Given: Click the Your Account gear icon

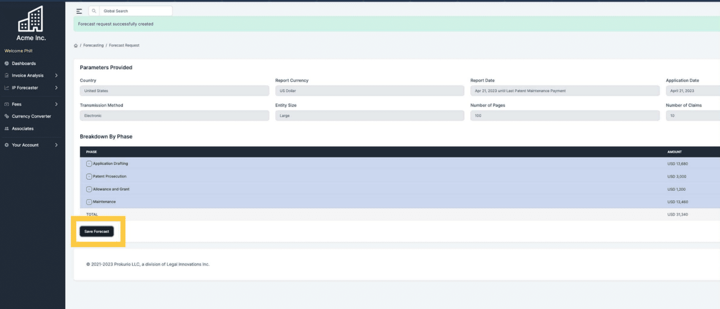Looking at the screenshot, I should coord(6,145).
